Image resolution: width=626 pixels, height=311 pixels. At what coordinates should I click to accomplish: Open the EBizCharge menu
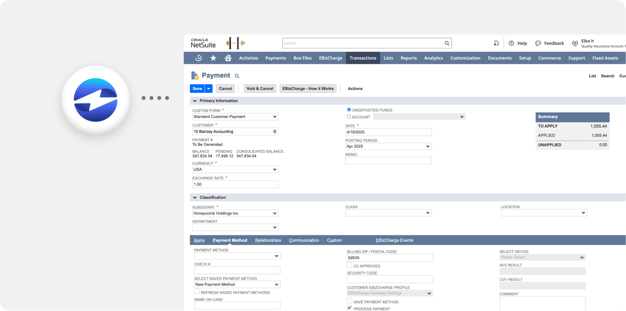coord(331,58)
